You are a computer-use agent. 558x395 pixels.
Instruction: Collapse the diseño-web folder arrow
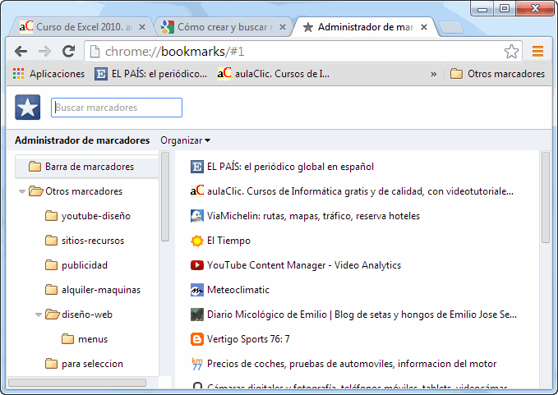(39, 315)
